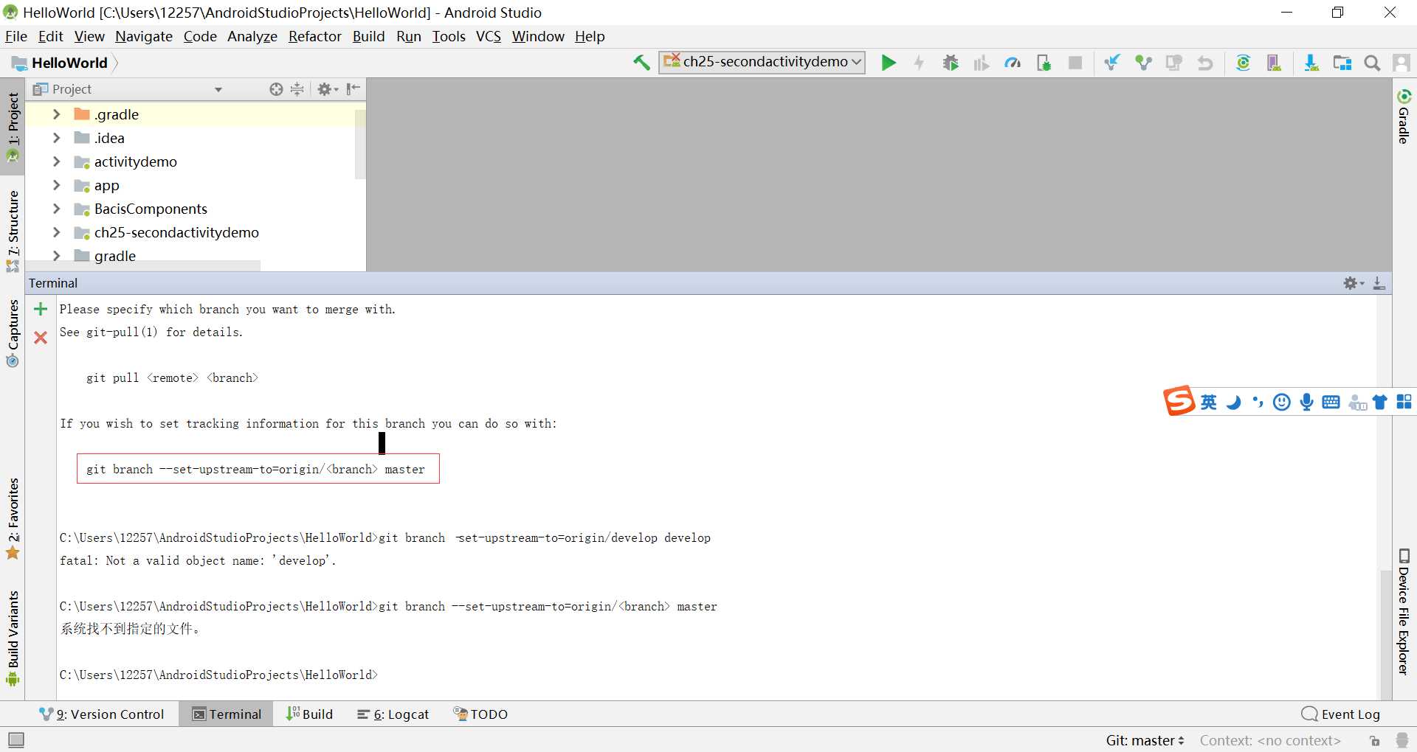The height and width of the screenshot is (752, 1417).
Task: Toggle the Device File Explorer window
Action: click(x=1404, y=612)
